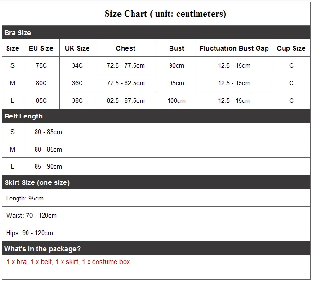This screenshot has height=282, width=313.
Task: Click the UK Size column header
Action: pyautogui.click(x=77, y=48)
